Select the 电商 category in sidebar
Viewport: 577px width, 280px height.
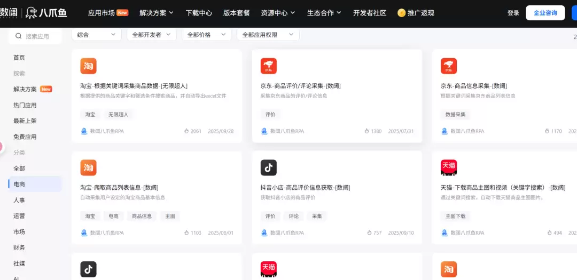tap(35, 184)
